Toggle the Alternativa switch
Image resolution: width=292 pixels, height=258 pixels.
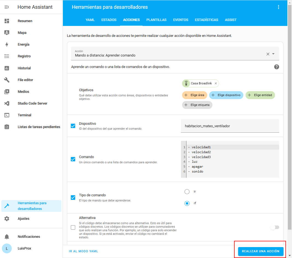275,227
